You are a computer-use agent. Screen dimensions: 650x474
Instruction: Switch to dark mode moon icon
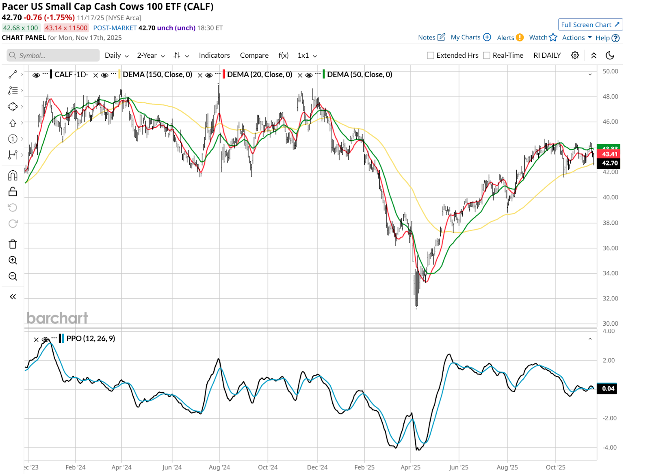pyautogui.click(x=610, y=55)
